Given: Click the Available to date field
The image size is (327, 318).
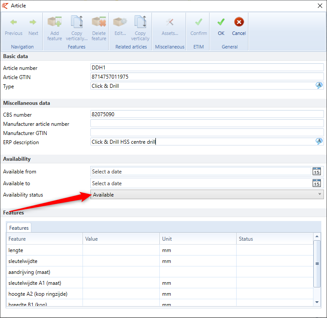Looking at the screenshot, I should click(x=201, y=183).
